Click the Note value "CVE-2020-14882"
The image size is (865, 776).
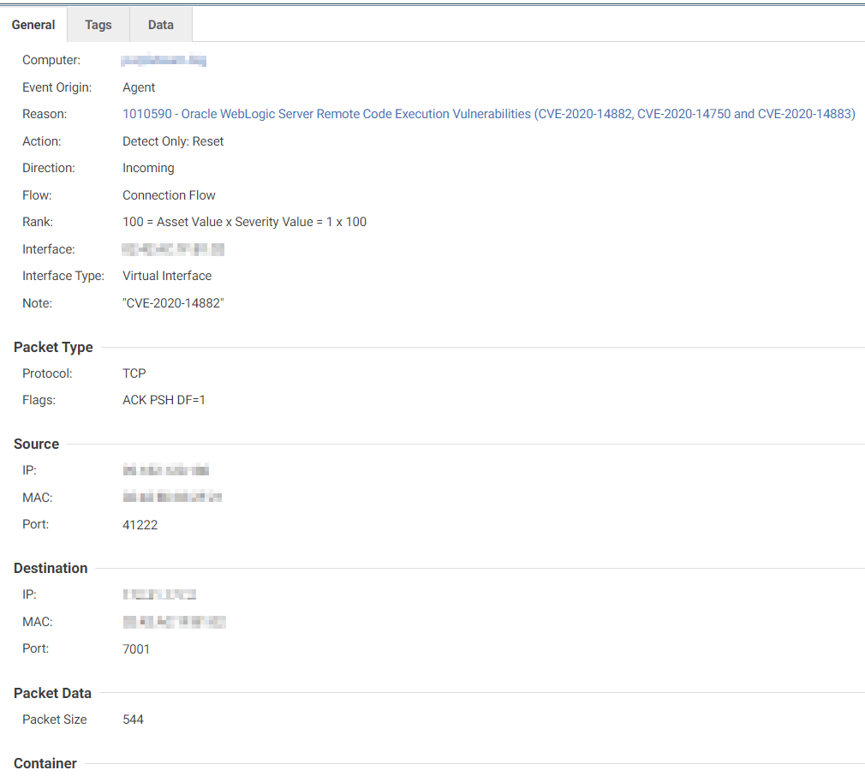(173, 303)
